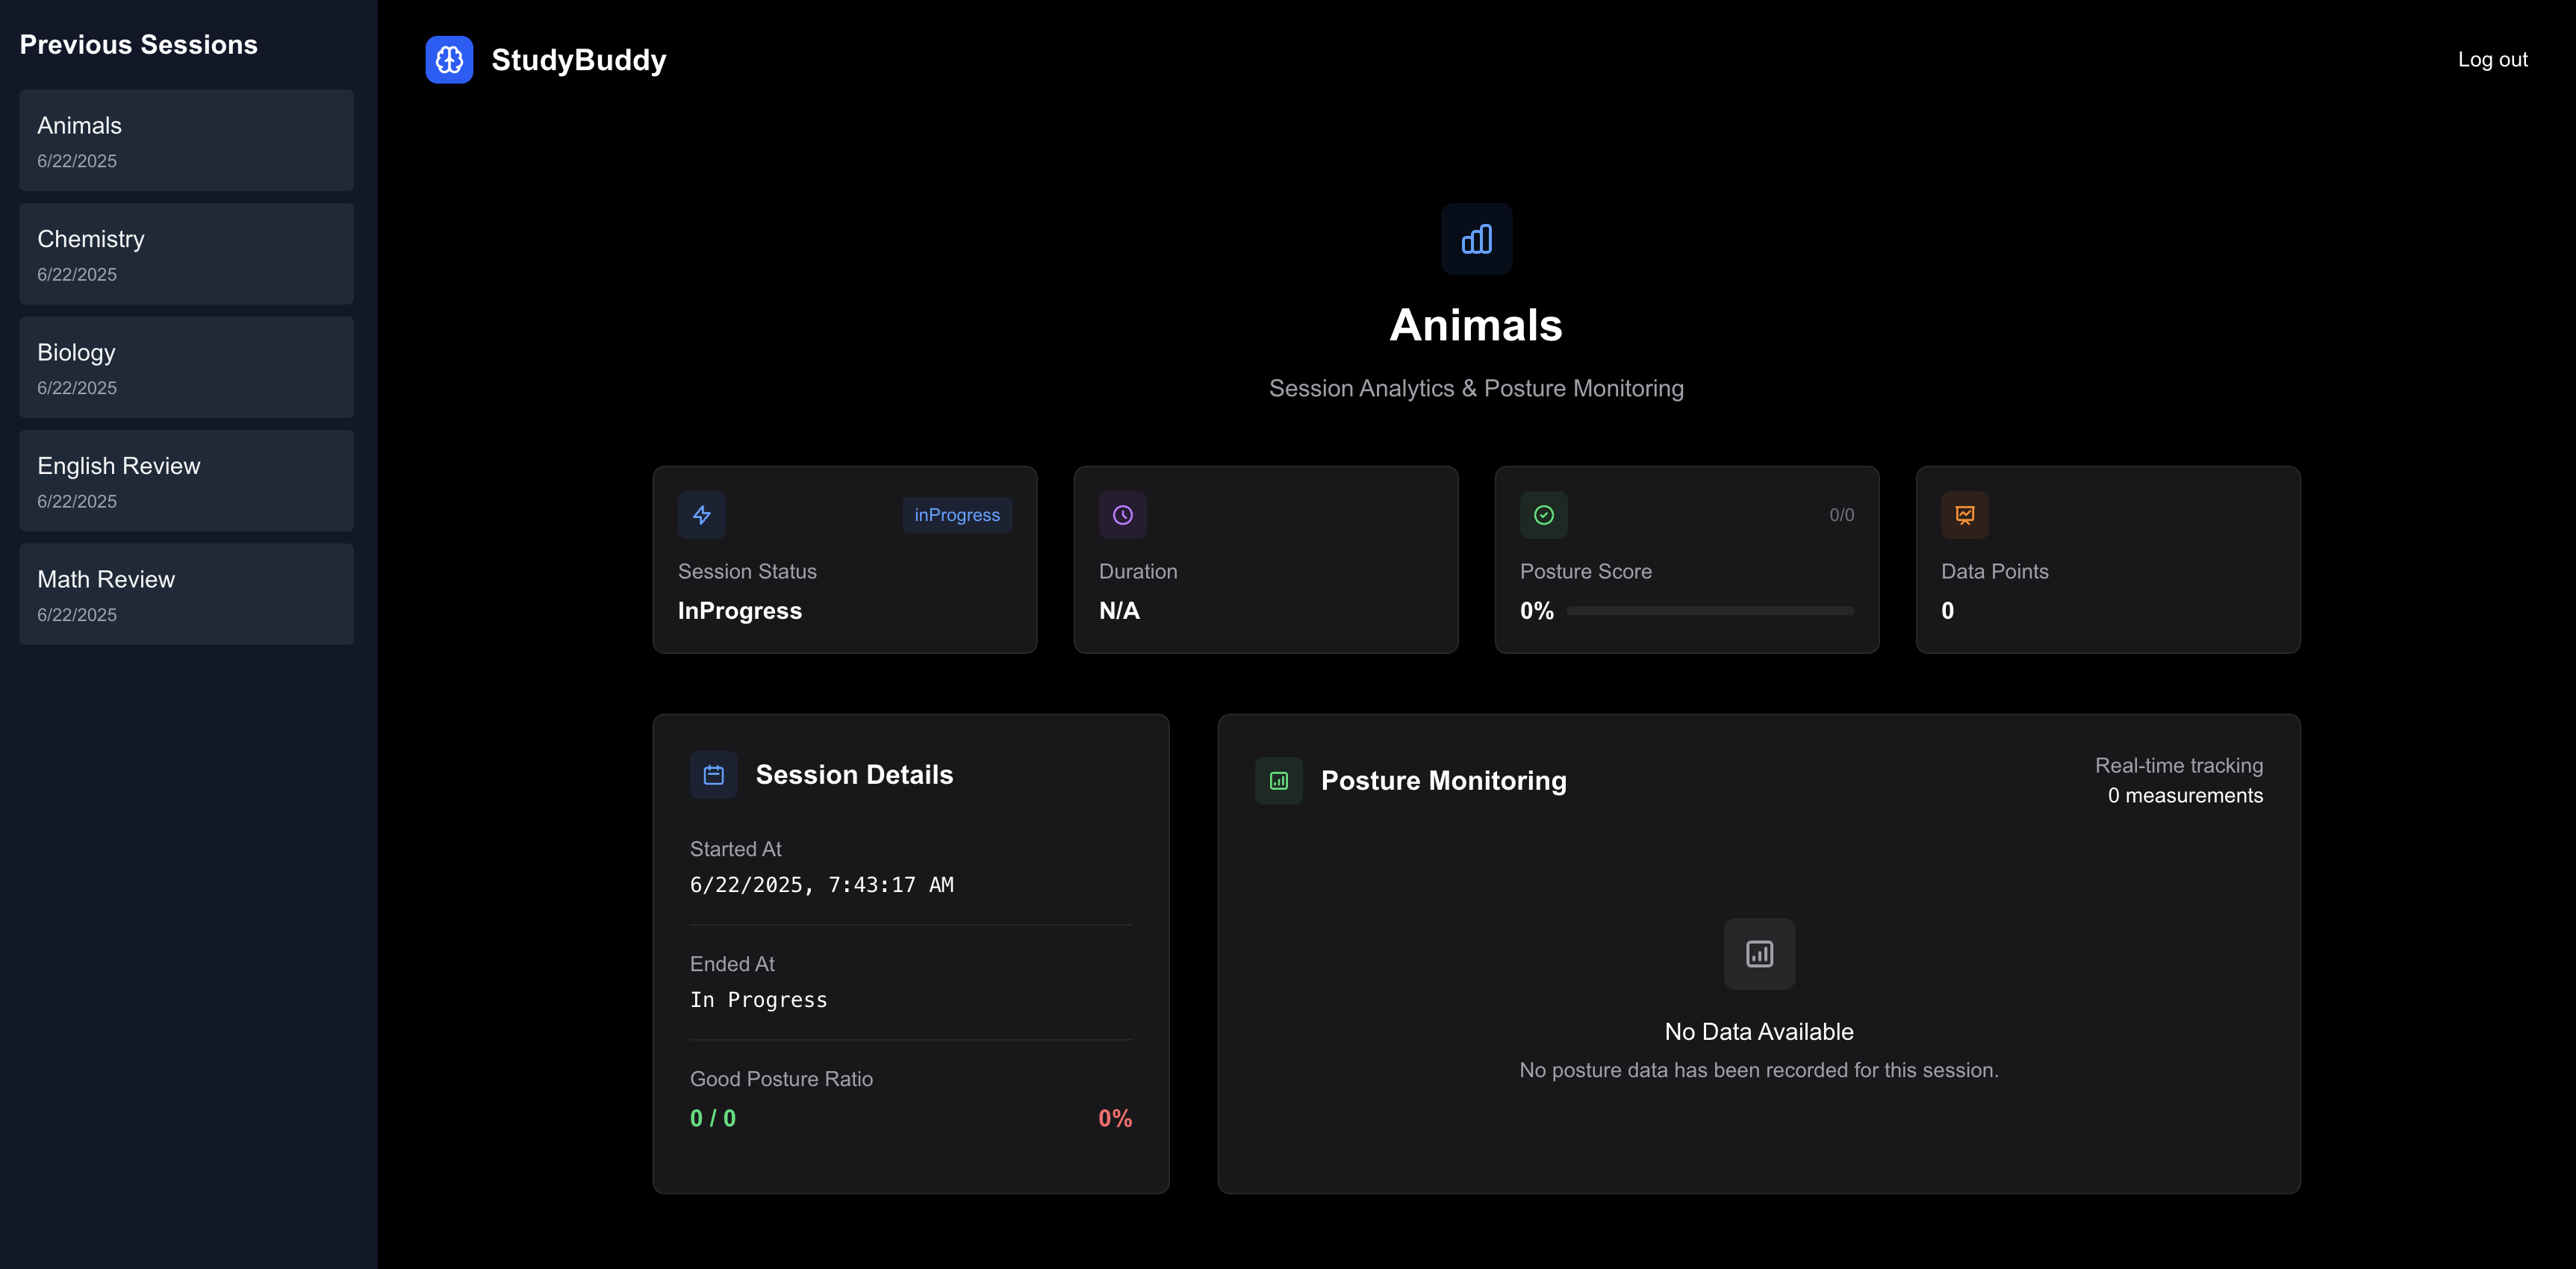Click the red 0% posture ratio value
Image resolution: width=2576 pixels, height=1269 pixels.
click(1114, 1118)
